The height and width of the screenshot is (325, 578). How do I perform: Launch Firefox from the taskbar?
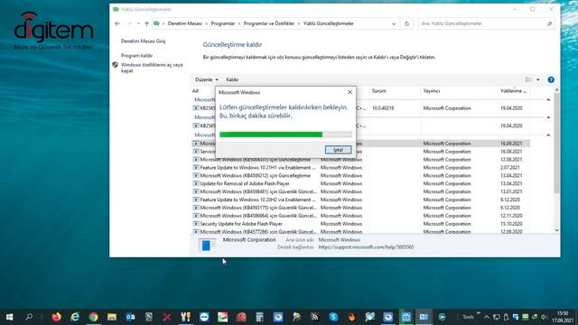pyautogui.click(x=56, y=317)
